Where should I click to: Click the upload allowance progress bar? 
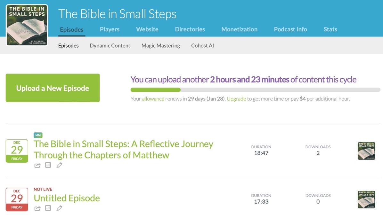pyautogui.click(x=255, y=90)
